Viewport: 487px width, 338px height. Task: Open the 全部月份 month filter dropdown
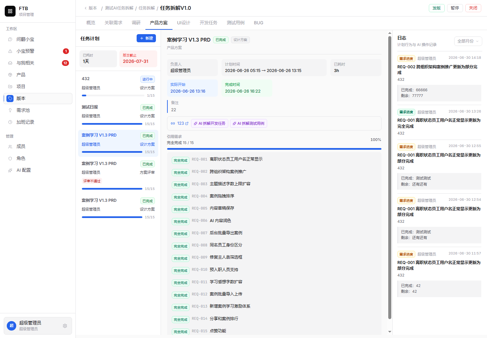[x=468, y=41]
